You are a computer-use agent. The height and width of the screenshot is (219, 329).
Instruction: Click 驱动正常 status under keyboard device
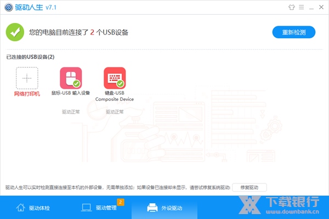(x=115, y=112)
